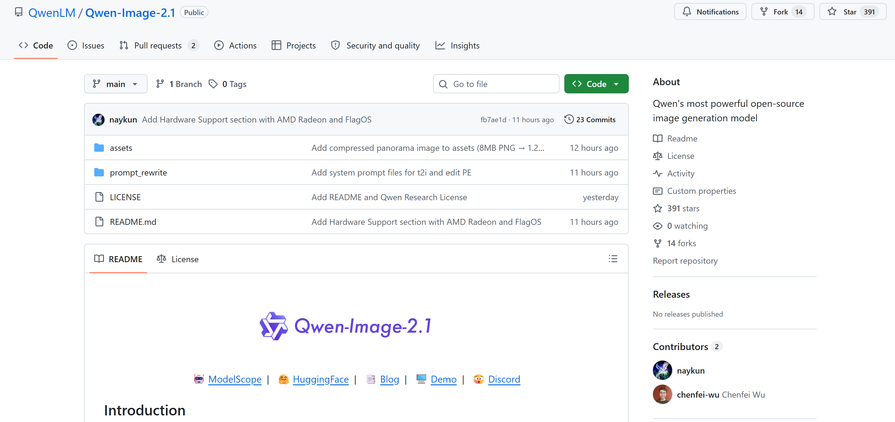Click the commit history clock icon
Screen dimensions: 895x422
569,119
